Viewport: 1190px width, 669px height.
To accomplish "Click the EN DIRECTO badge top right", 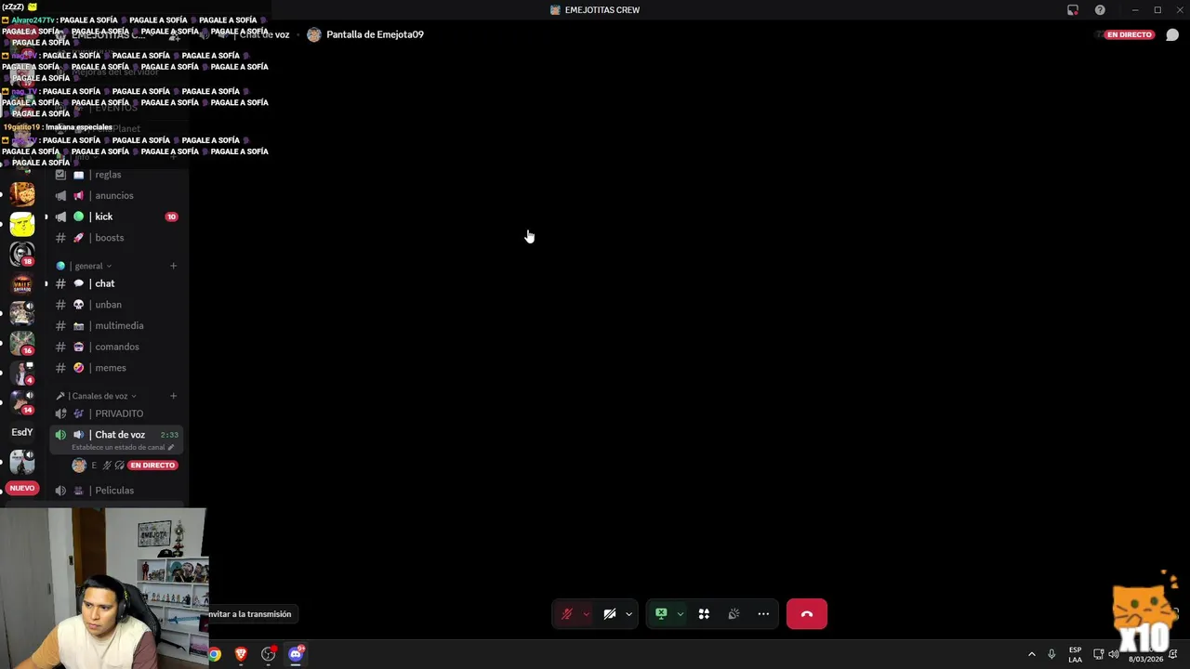I will tap(1130, 34).
